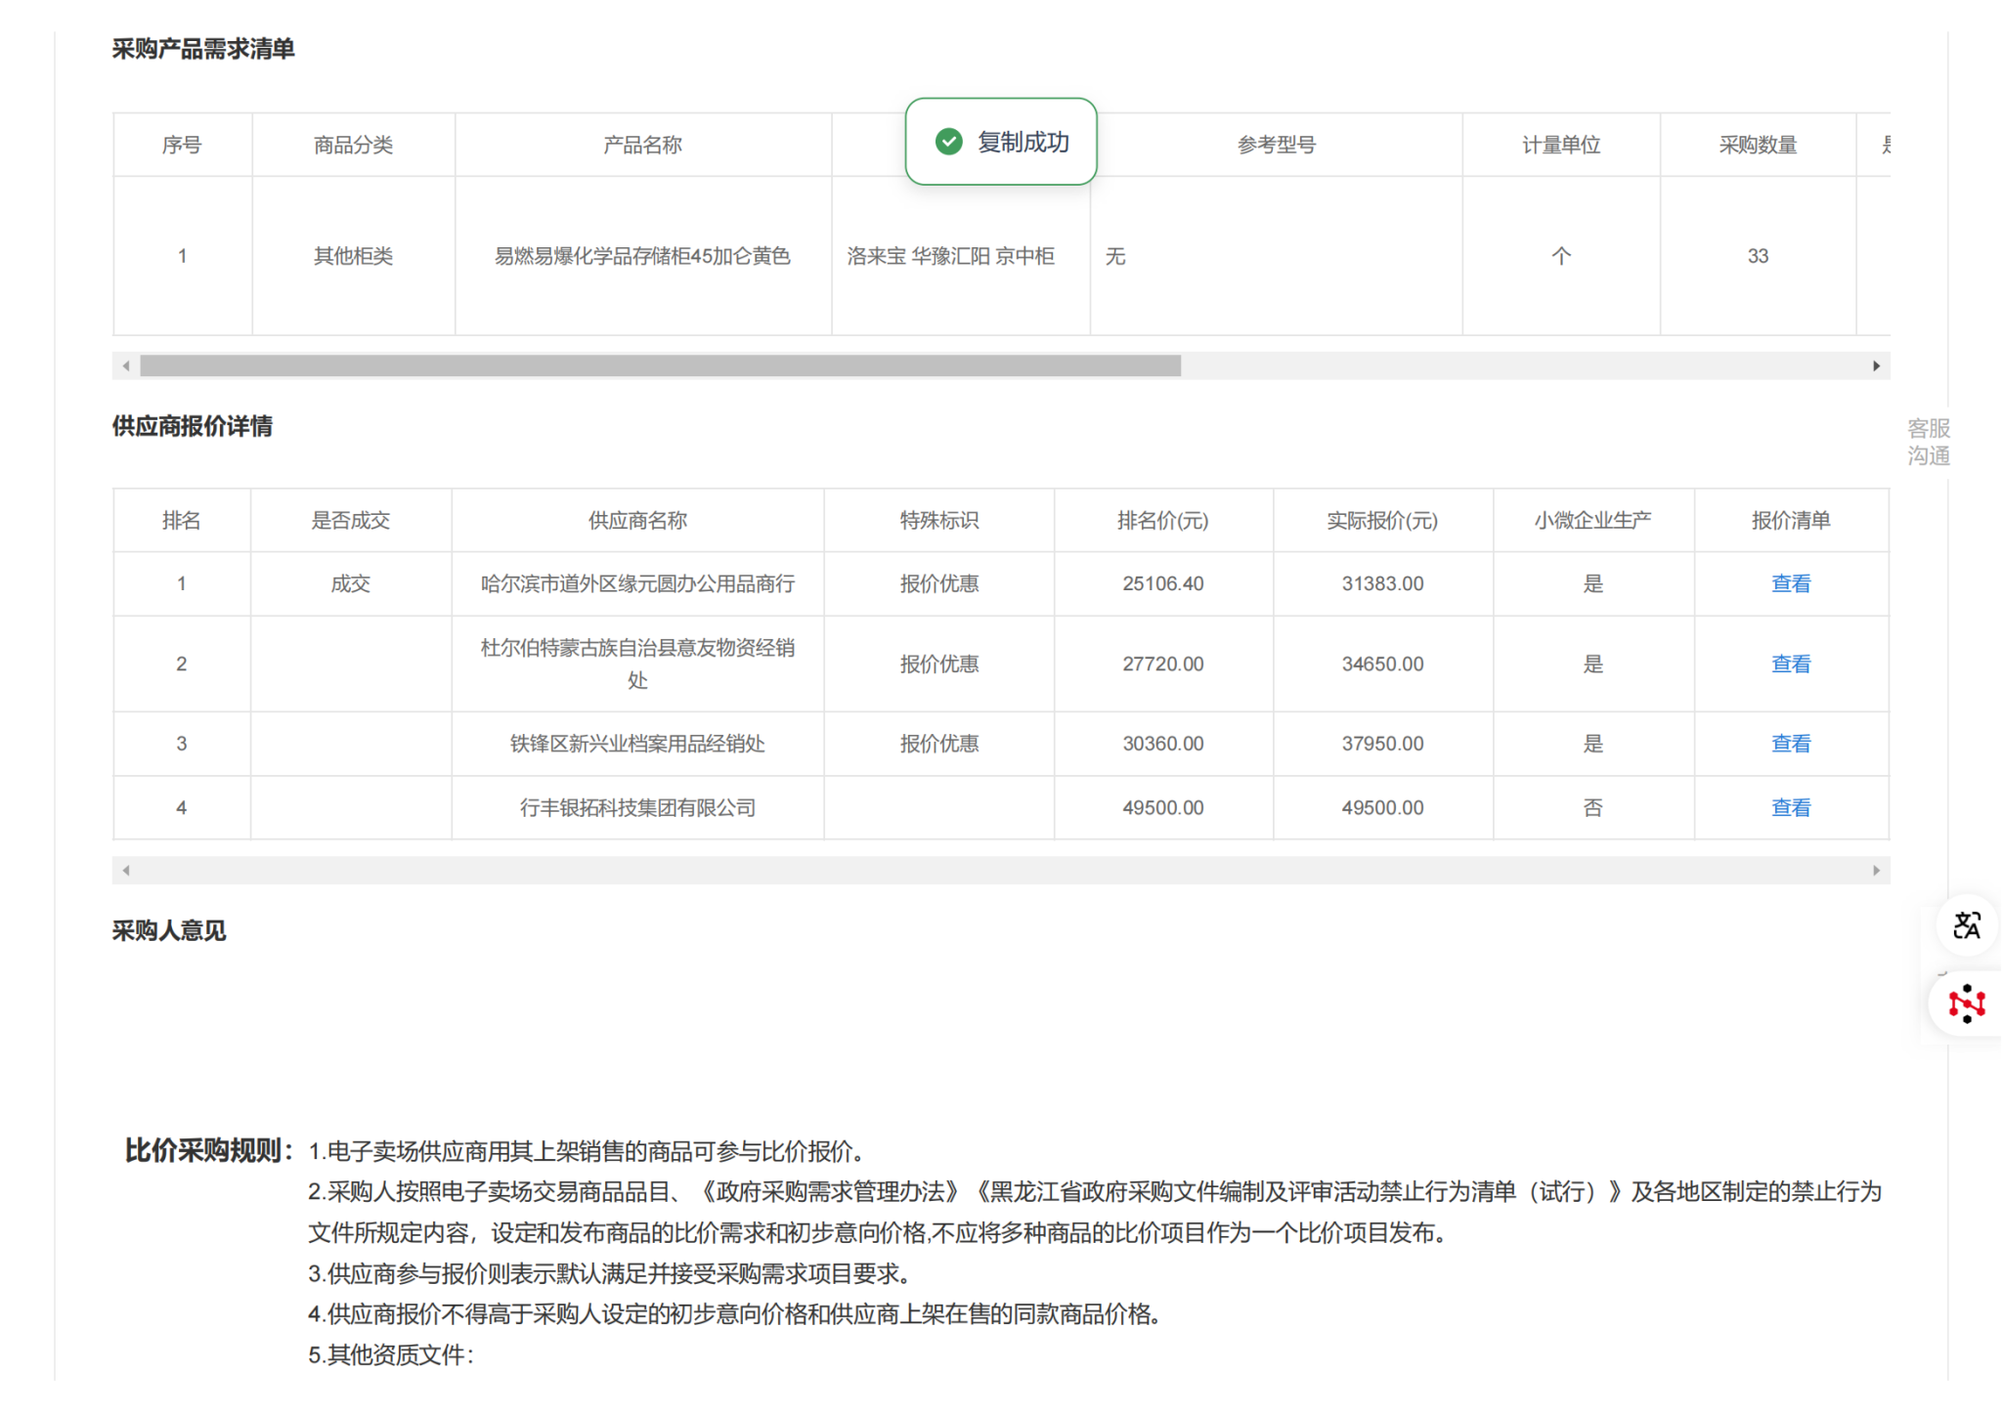Click the product table horizontal scrollbar thumb

[x=660, y=365]
